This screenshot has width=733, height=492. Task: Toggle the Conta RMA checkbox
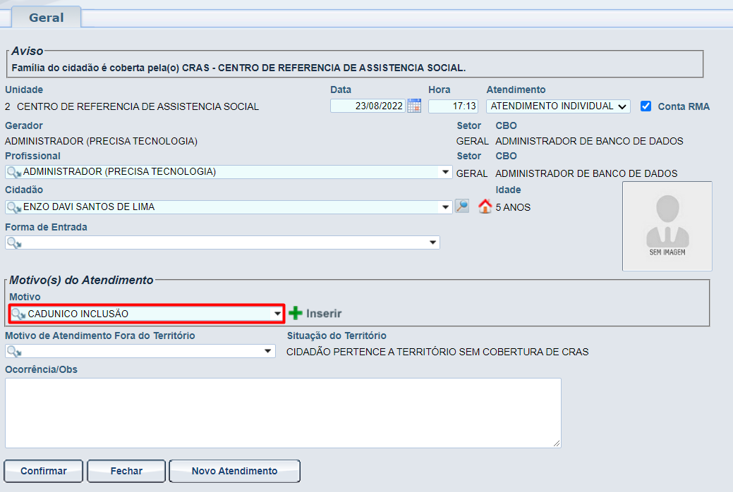(645, 106)
